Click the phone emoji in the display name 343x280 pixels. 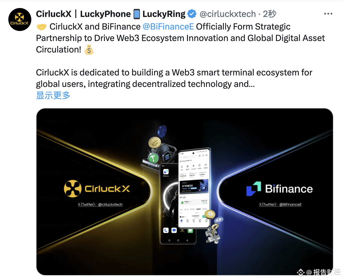coord(137,14)
